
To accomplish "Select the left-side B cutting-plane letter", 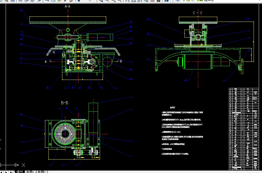I will 46,62.
